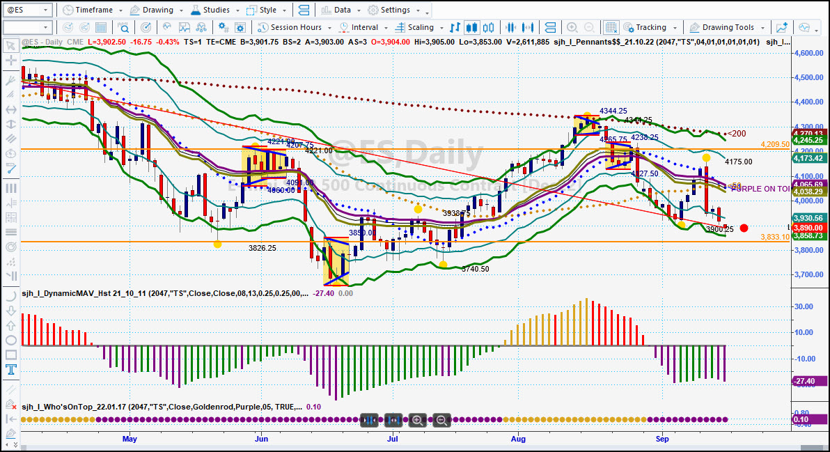Switch to hollow candlestick chart style
The height and width of the screenshot is (452, 830).
[489, 28]
